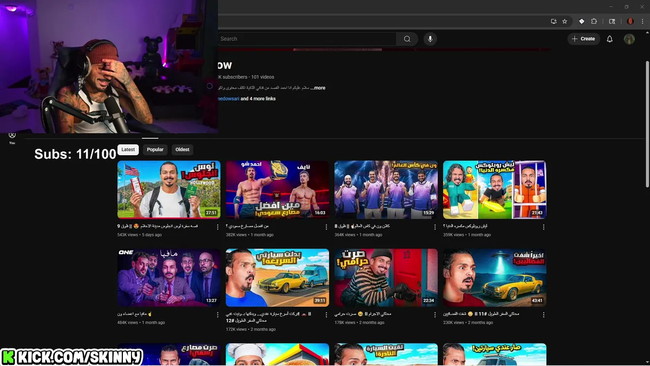This screenshot has height=366, width=650.
Task: Click video title above '364K views'
Action: pyautogui.click(x=362, y=226)
